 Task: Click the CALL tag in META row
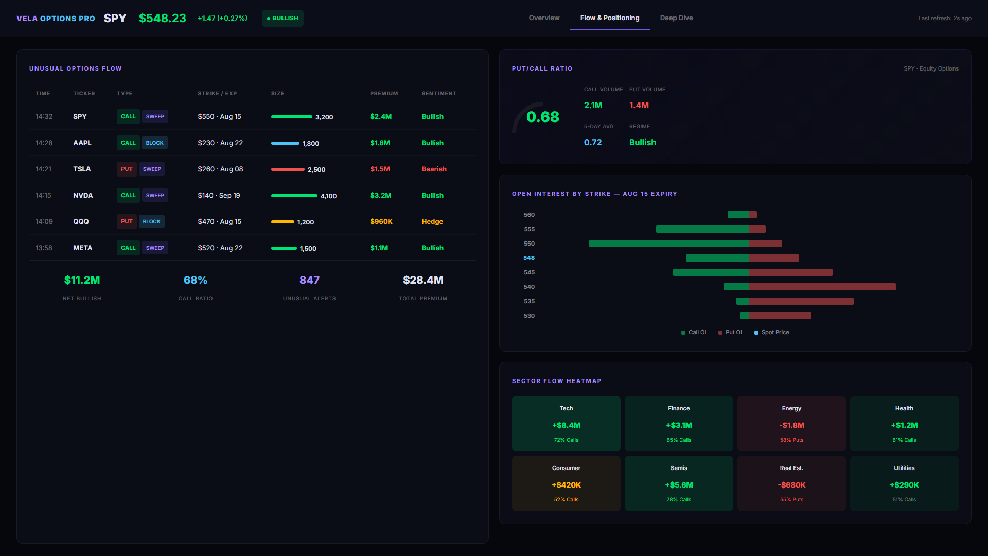(x=128, y=248)
